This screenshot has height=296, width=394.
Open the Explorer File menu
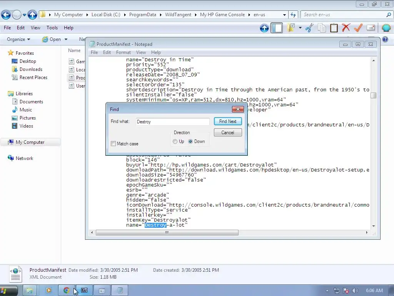pyautogui.click(x=7, y=28)
